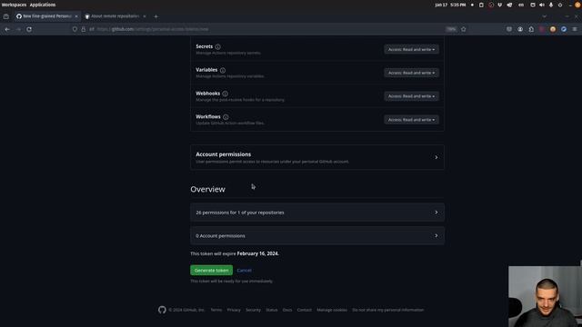
Task: Open the Terms footer link
Action: 216,310
